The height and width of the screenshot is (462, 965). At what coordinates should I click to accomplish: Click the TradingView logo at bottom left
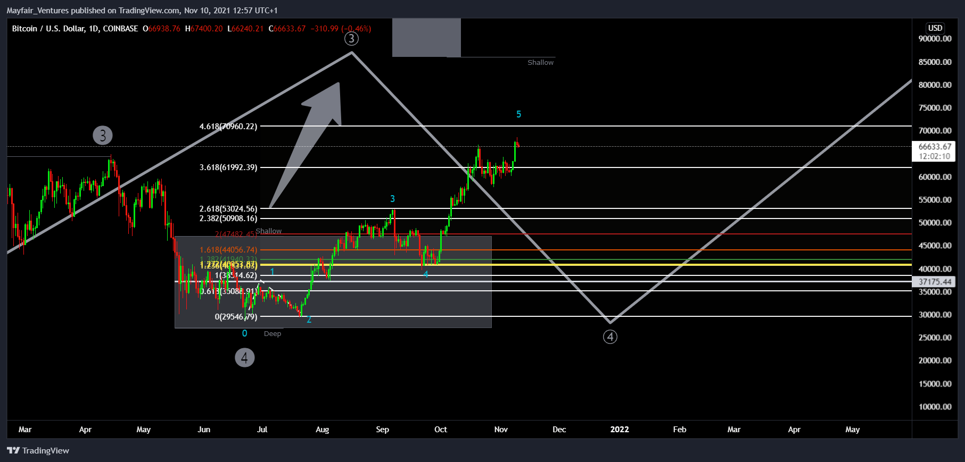point(38,450)
